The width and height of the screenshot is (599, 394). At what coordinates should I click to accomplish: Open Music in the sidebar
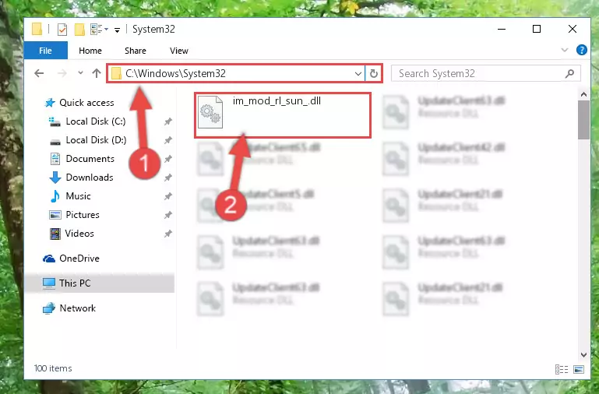pos(78,196)
